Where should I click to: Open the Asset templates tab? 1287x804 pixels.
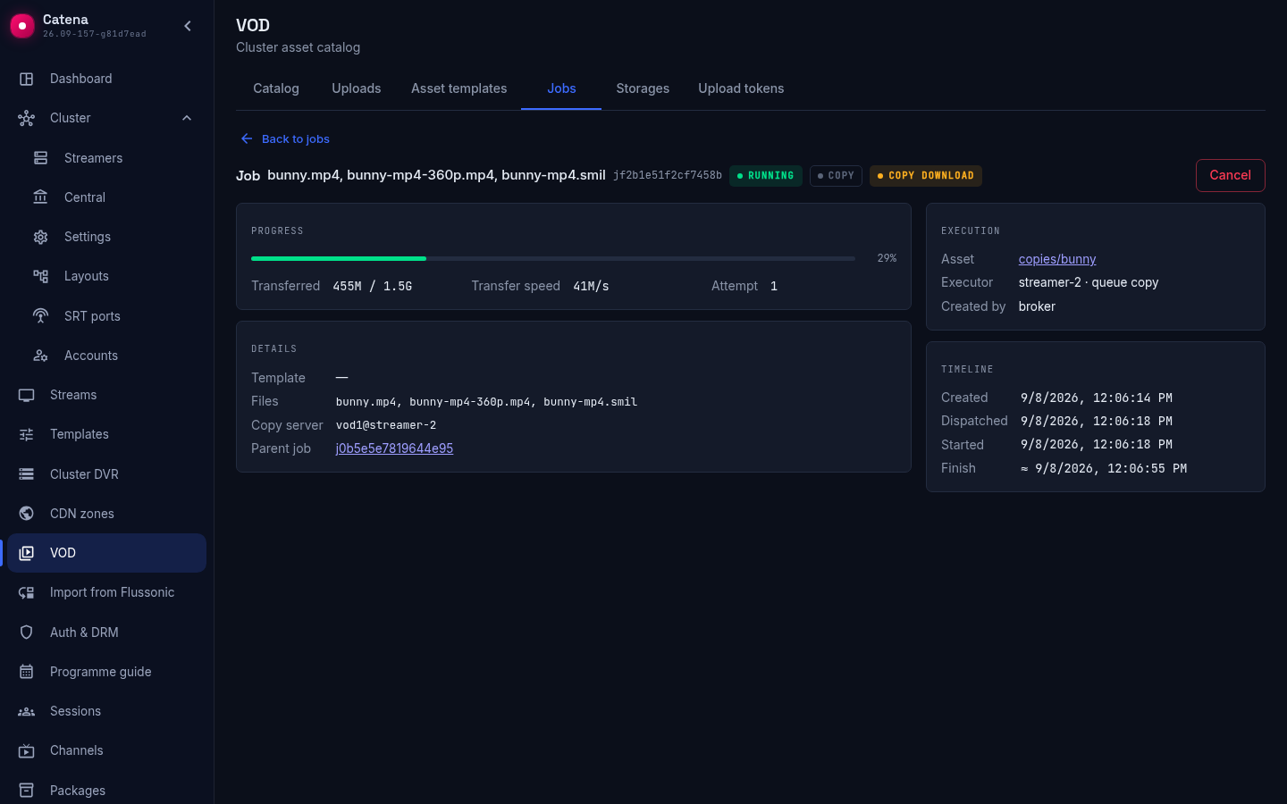pyautogui.click(x=459, y=88)
